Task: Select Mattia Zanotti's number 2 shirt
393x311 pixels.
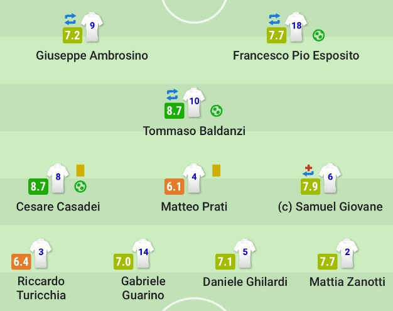Action: (x=347, y=253)
